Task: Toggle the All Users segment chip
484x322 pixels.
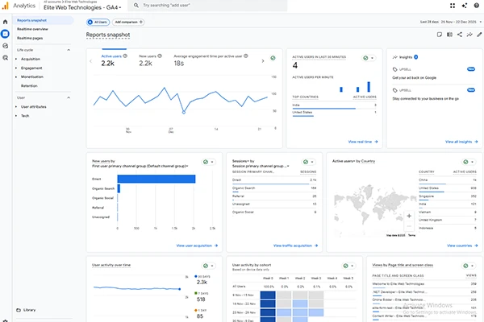Action: pos(98,22)
